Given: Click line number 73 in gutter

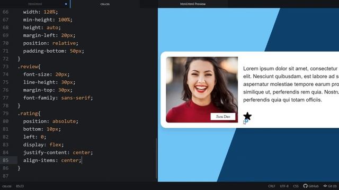Looking at the screenshot, I should coord(6,66).
